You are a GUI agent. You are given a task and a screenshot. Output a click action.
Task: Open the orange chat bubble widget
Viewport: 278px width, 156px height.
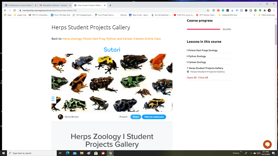(x=267, y=144)
